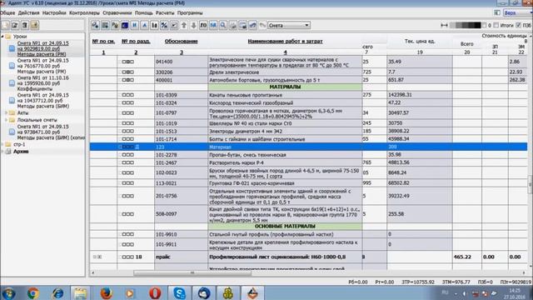Screen dimensions: 533x300
Task: Click the column width double-arrow icon
Action: point(444,25)
